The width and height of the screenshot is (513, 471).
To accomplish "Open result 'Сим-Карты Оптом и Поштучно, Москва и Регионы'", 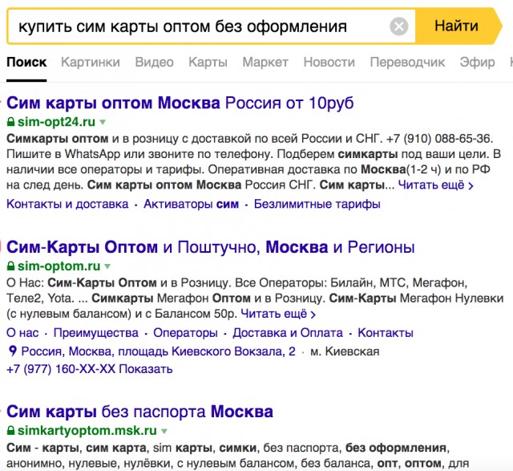I will pyautogui.click(x=210, y=247).
